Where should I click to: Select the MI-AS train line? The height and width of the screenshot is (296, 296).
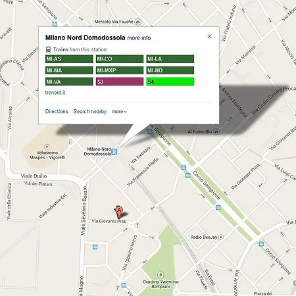tap(69, 59)
